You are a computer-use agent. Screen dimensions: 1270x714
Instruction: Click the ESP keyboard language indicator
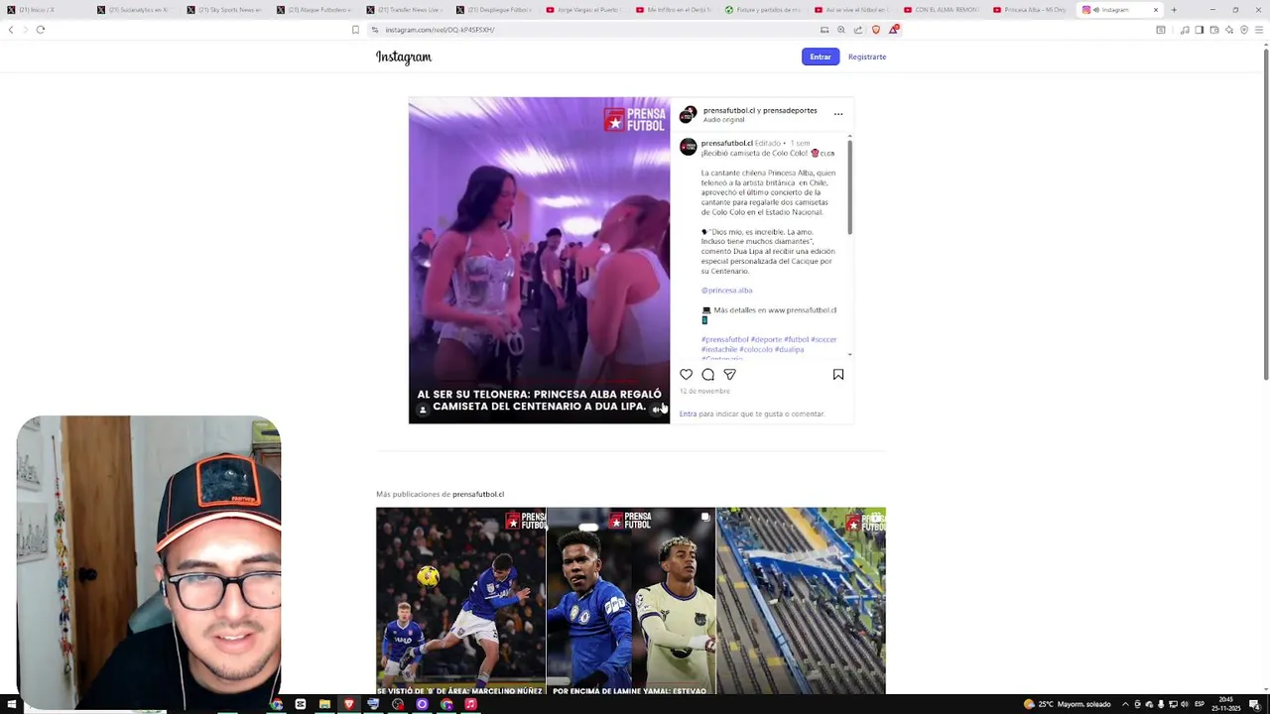(x=1200, y=704)
